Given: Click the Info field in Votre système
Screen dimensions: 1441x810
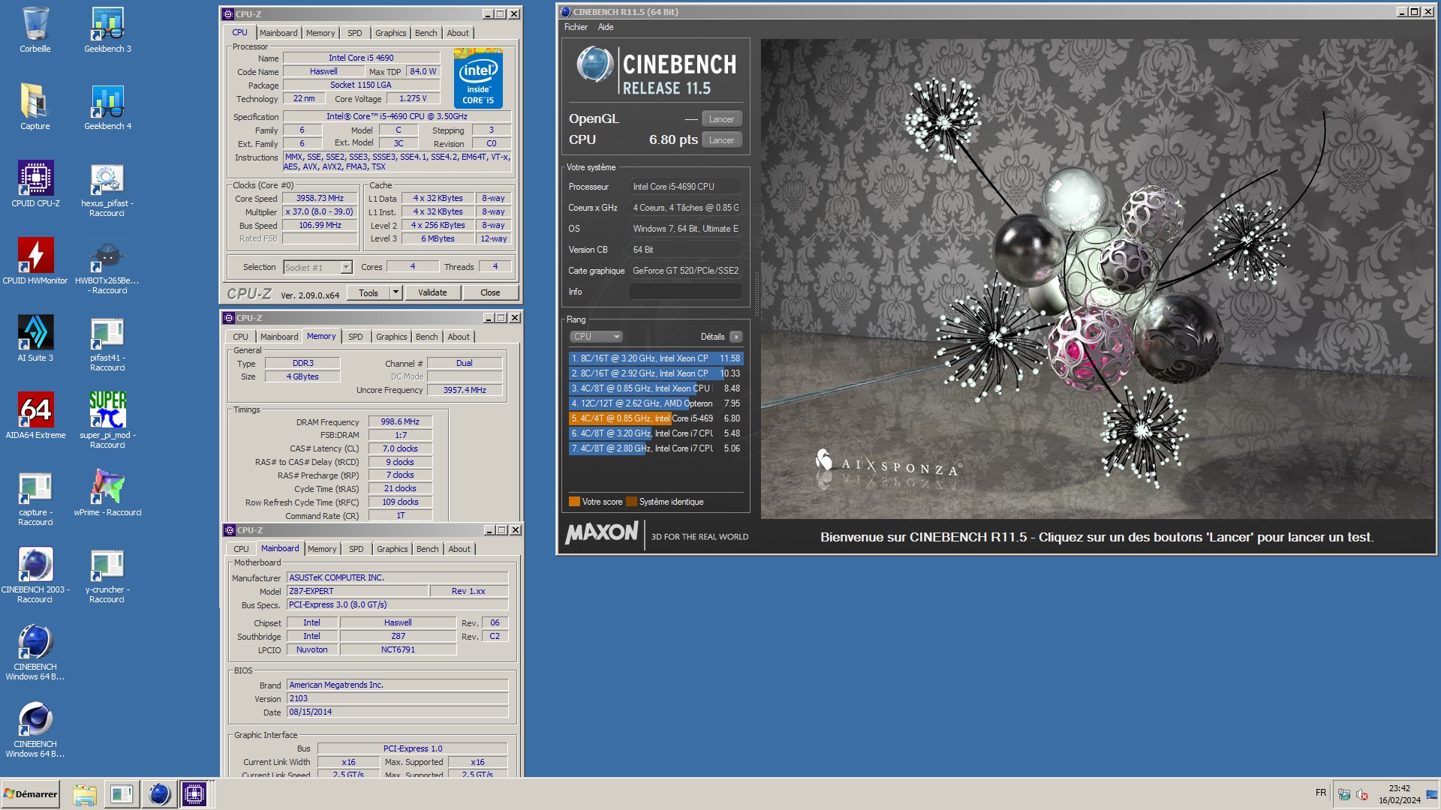Looking at the screenshot, I should [685, 292].
